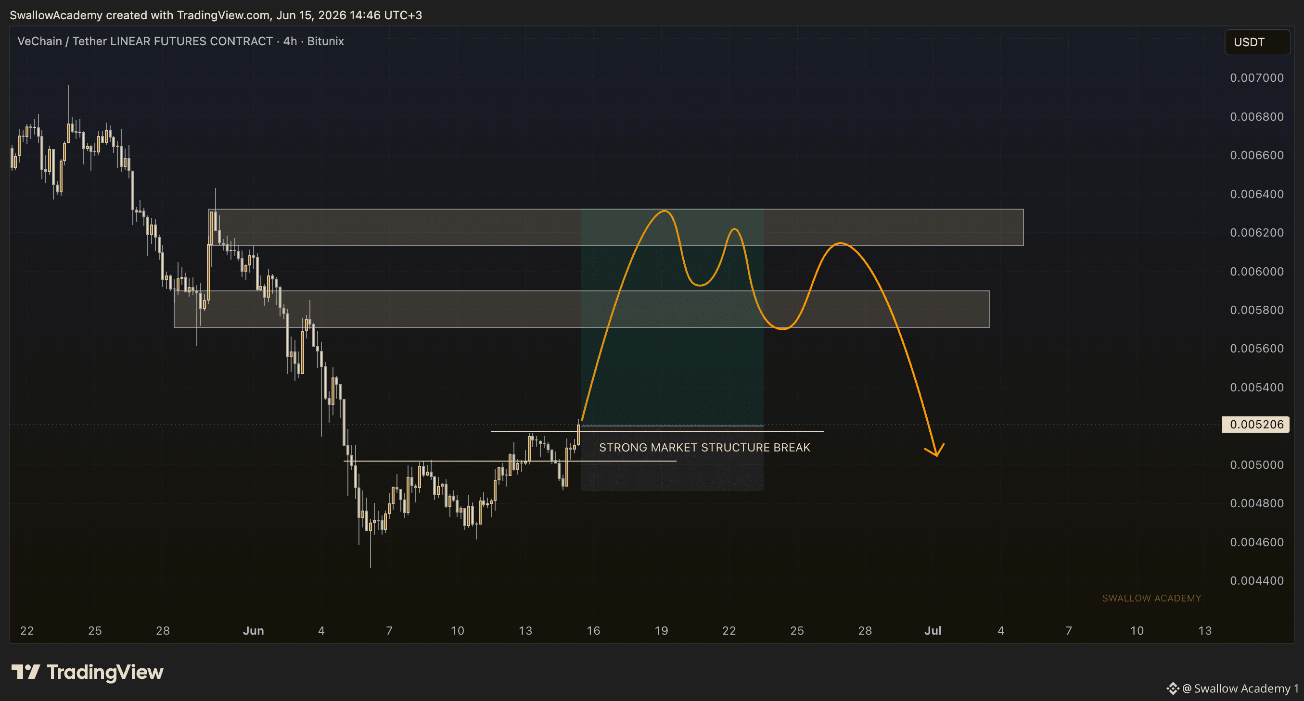Click the "19" date on the time axis

click(661, 631)
